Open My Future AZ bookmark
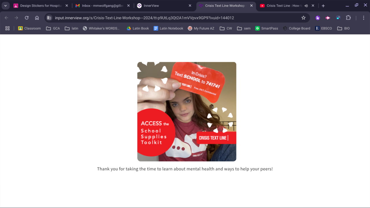 201,28
